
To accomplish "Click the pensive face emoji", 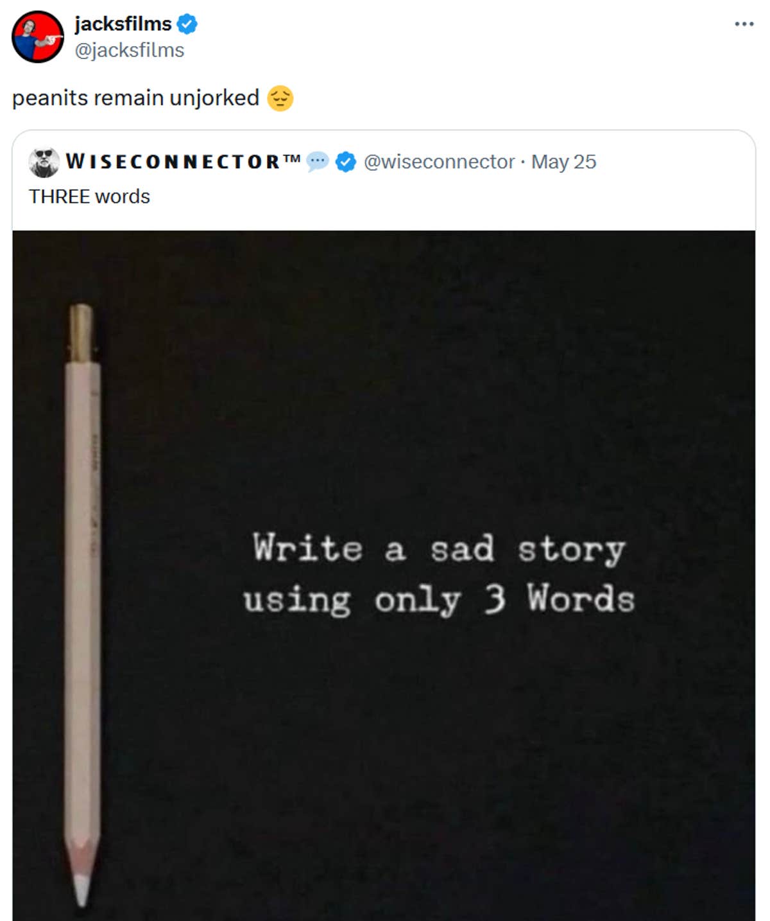I will [x=280, y=98].
